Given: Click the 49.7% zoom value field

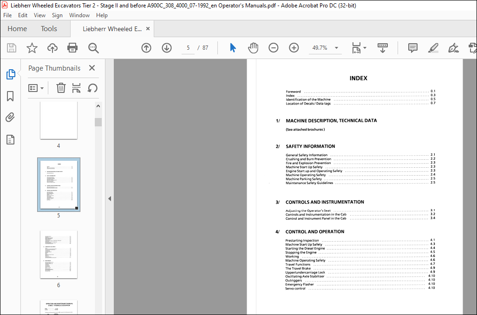Looking at the screenshot, I should (320, 48).
